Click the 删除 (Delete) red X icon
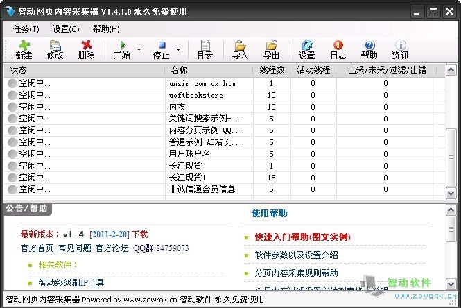461x308 pixels. click(x=87, y=49)
